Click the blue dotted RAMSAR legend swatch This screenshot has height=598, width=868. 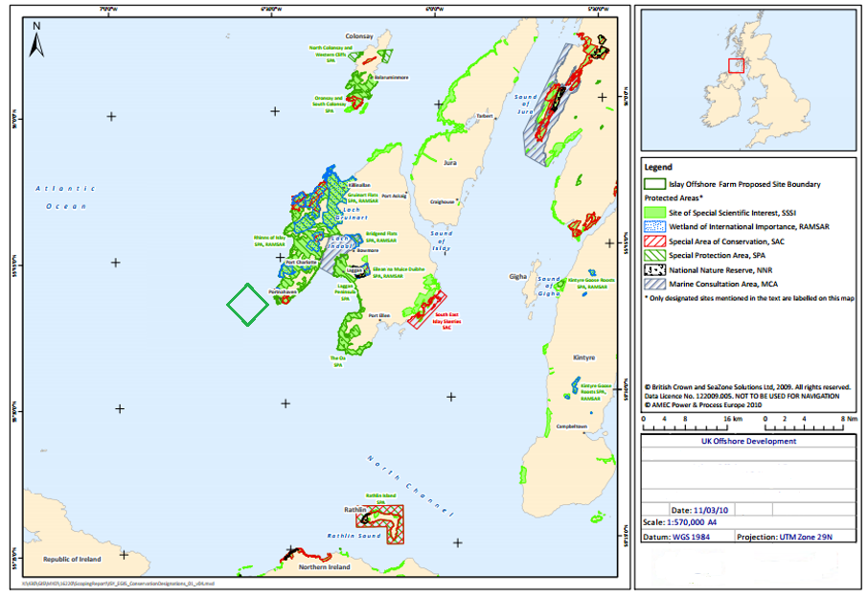(x=654, y=227)
